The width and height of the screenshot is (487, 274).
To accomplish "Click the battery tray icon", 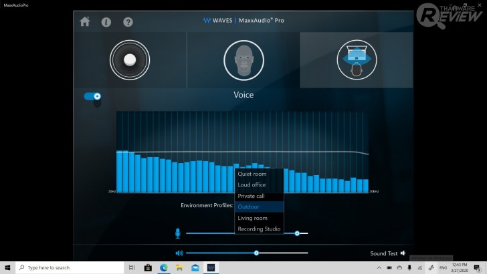I will 389,267.
